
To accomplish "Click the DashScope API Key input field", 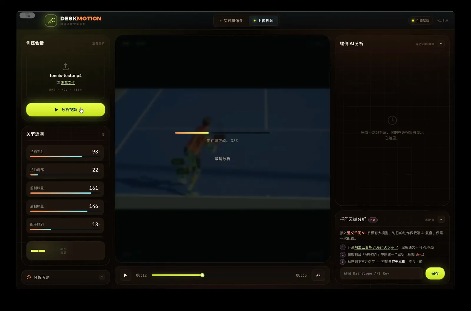I will pyautogui.click(x=382, y=274).
